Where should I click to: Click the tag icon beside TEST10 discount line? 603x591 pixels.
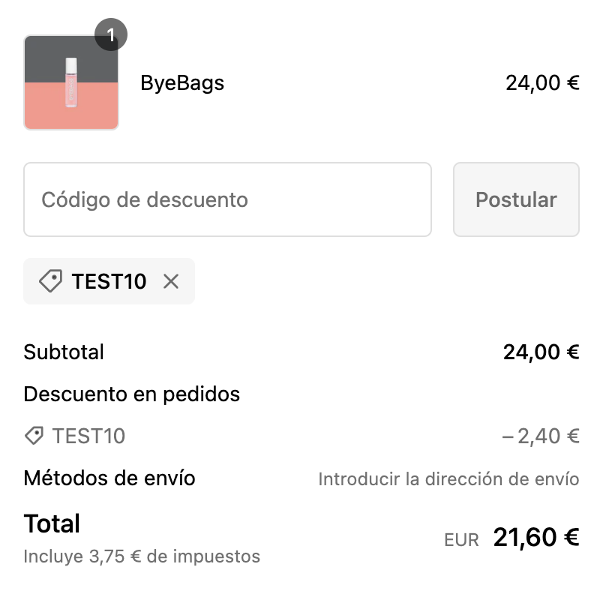(34, 436)
